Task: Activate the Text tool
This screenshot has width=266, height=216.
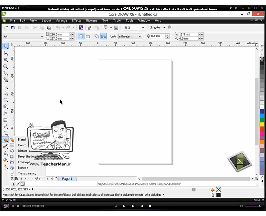Action: pos(5,113)
